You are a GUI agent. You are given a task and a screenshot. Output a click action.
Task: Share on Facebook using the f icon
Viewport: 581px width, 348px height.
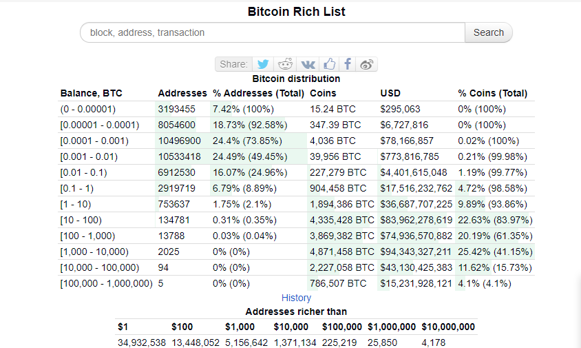348,64
